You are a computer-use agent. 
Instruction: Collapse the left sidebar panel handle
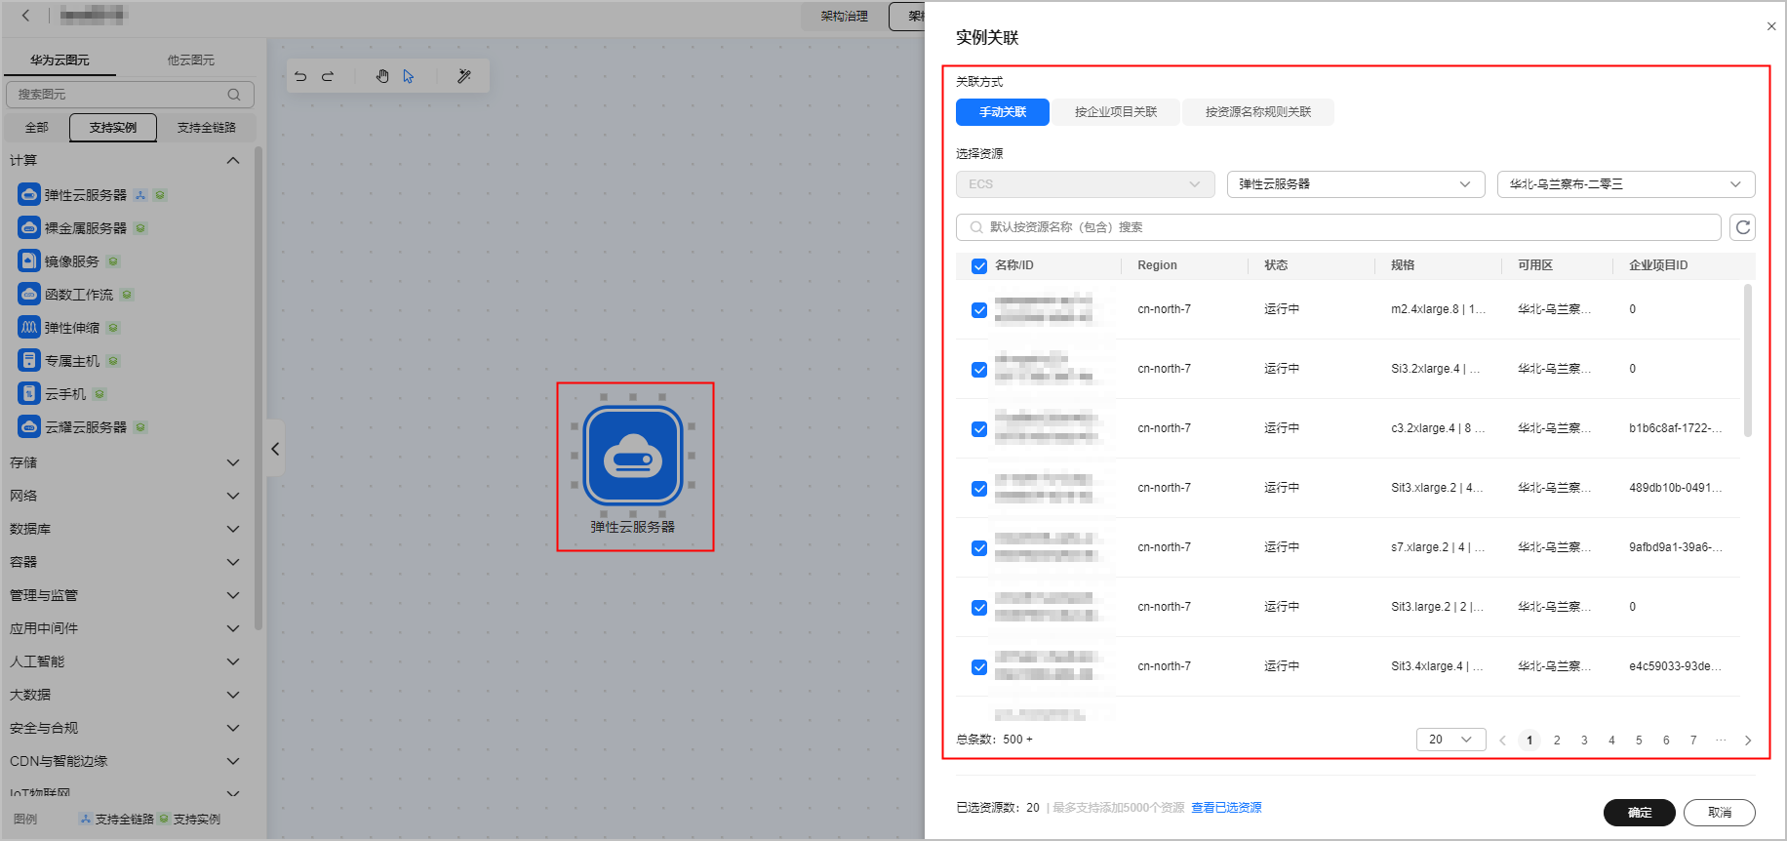tap(275, 449)
